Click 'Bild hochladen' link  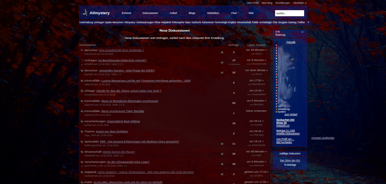(x=284, y=142)
